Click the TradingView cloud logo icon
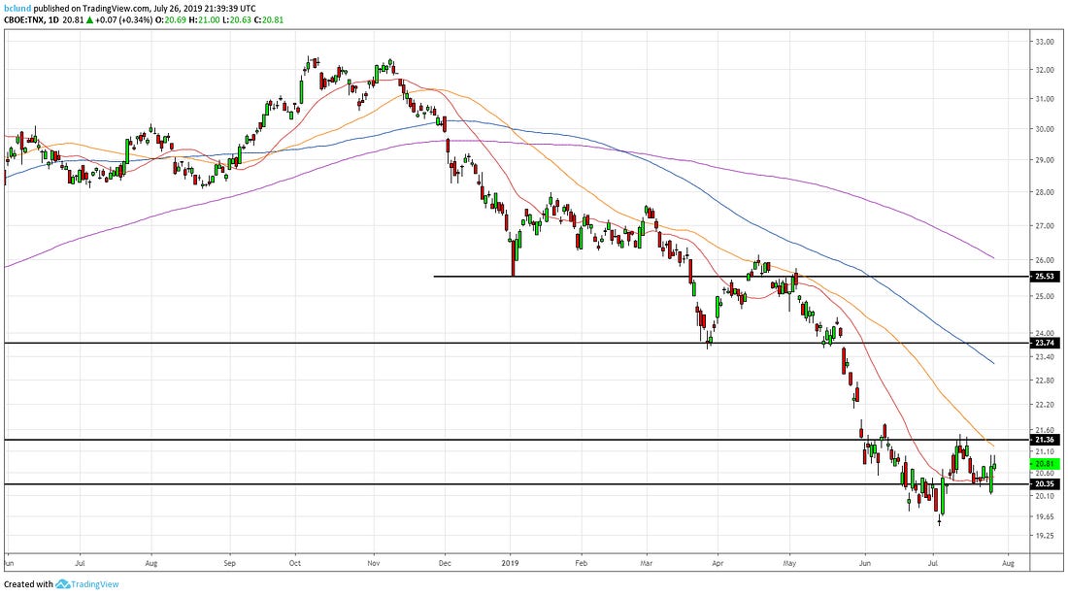Screen dimensions: 1068x596 (x=64, y=584)
